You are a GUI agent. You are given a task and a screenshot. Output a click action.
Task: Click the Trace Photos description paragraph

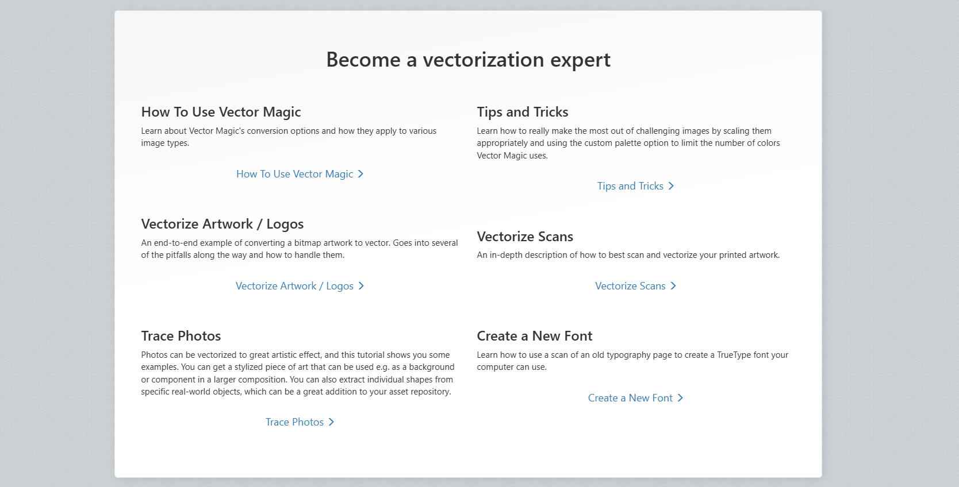[297, 373]
